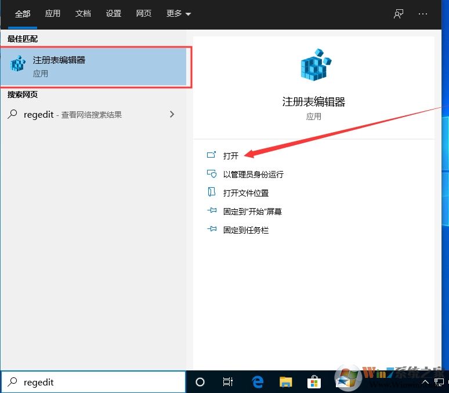The width and height of the screenshot is (449, 393).
Task: Click the shield icon for run as admin
Action: [x=212, y=174]
